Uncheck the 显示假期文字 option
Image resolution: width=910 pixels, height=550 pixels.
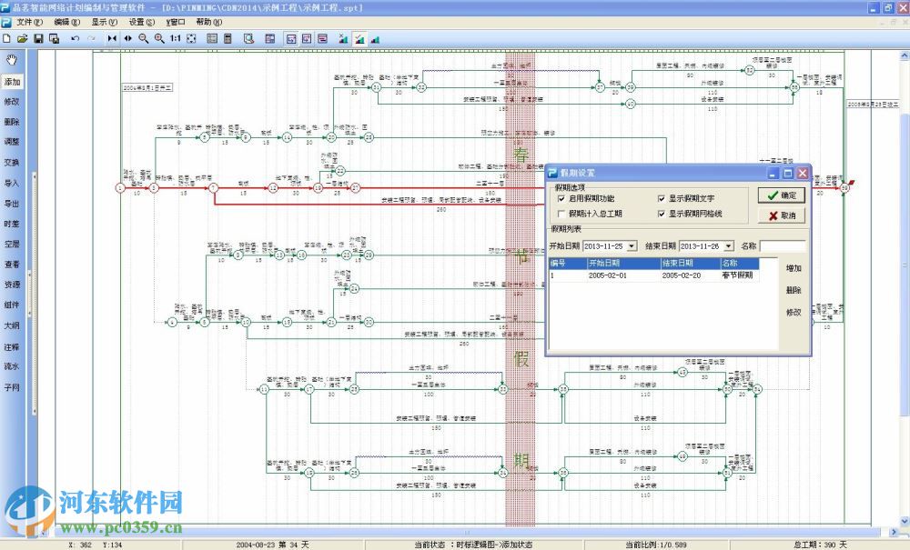662,198
